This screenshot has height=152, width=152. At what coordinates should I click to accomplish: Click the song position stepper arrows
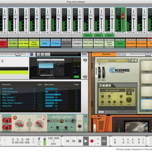tap(33, 141)
